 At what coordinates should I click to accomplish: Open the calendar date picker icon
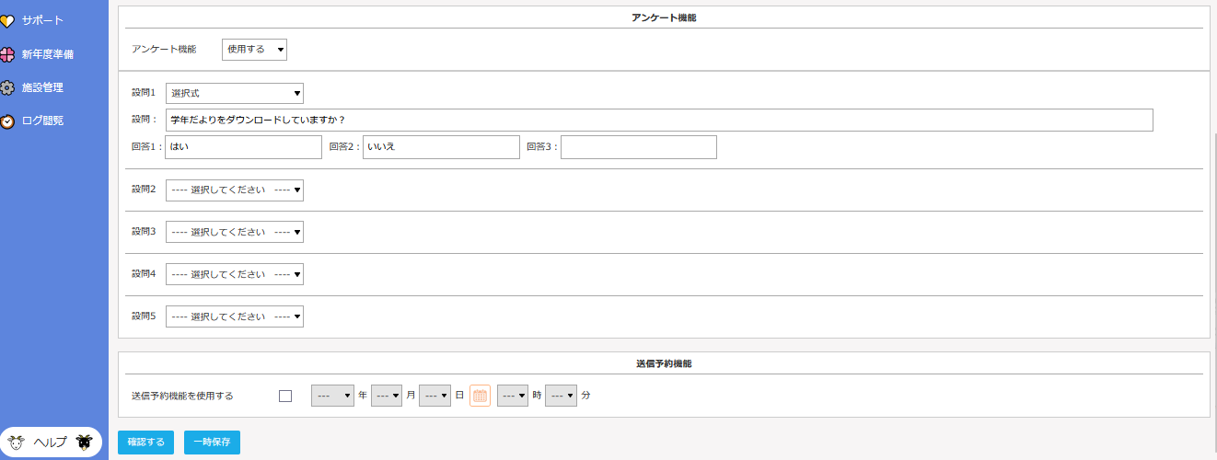[x=480, y=396]
